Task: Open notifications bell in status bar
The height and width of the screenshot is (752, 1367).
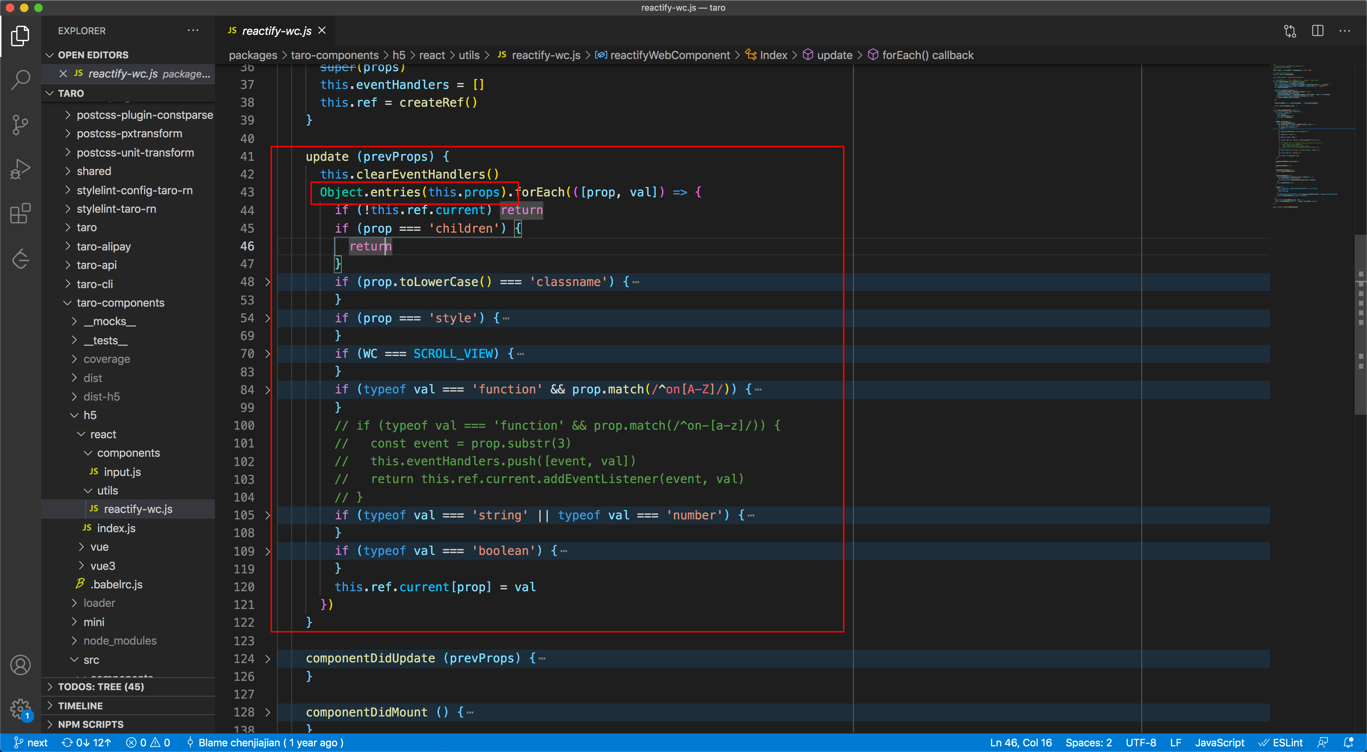Action: click(x=1348, y=742)
